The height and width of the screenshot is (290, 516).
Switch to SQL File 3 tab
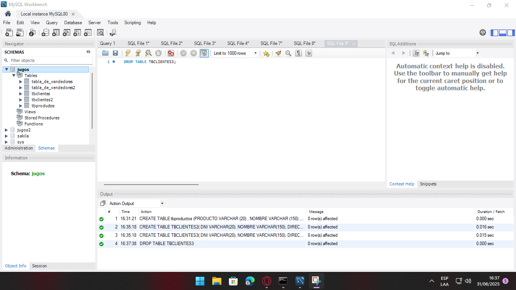point(205,43)
